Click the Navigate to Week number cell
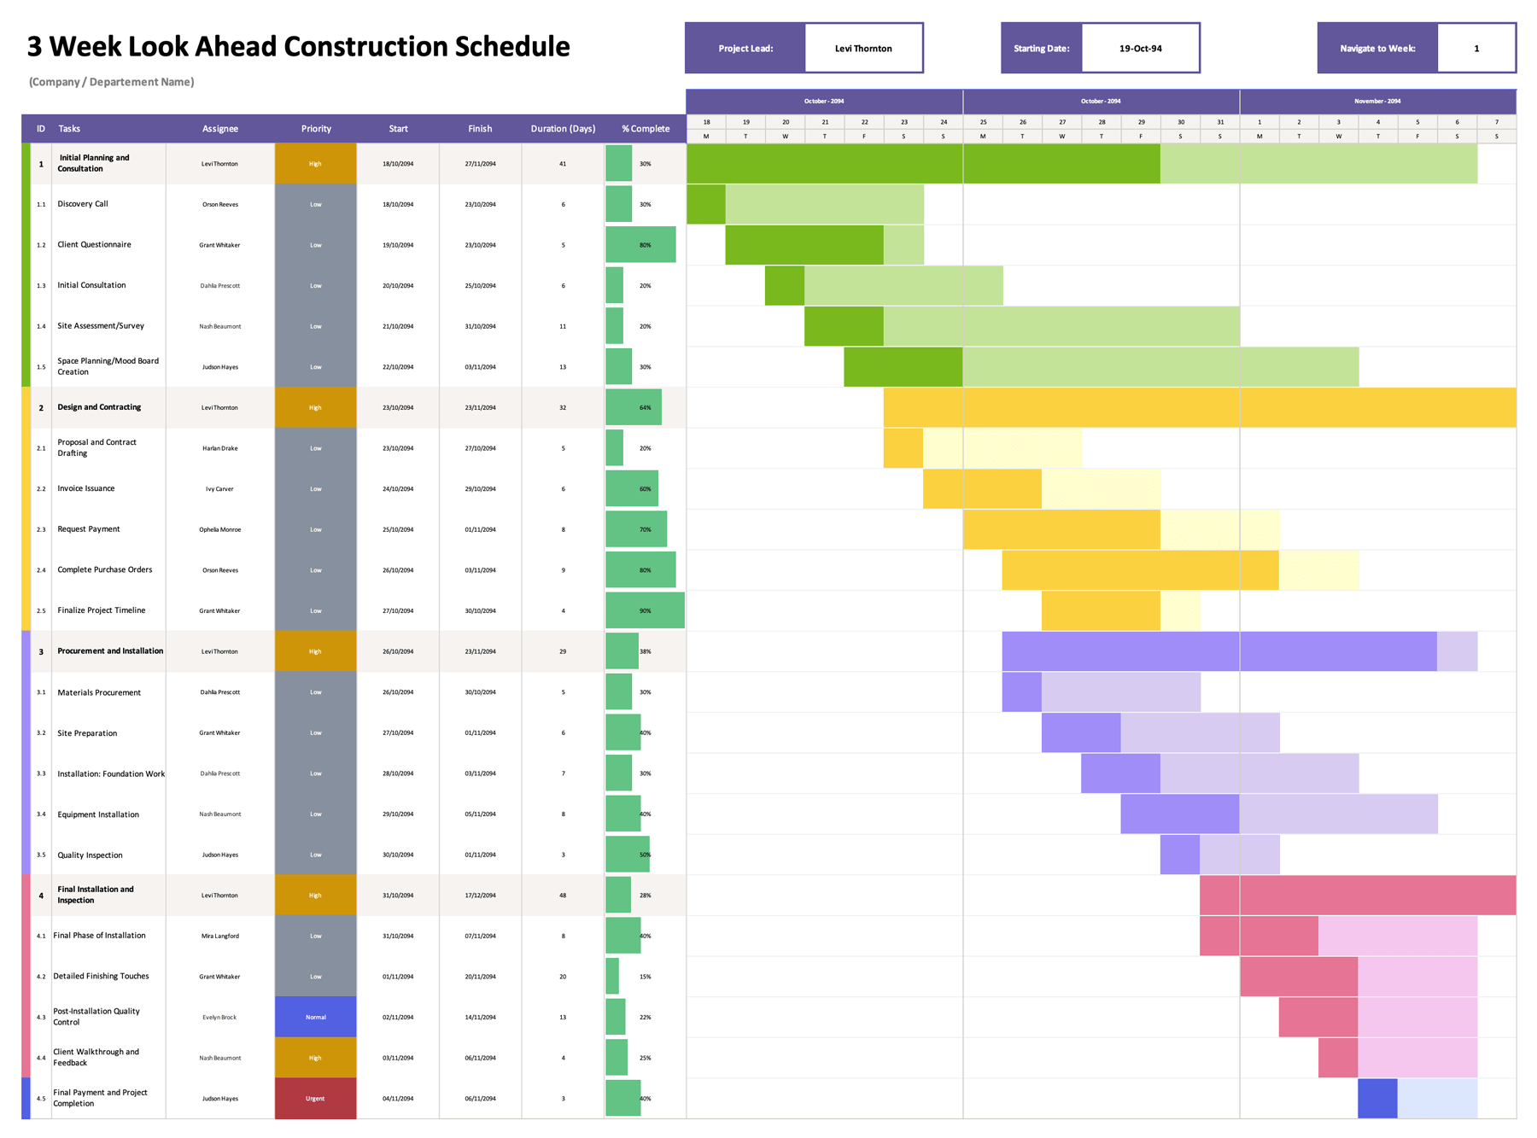This screenshot has height=1138, width=1537. (1476, 49)
